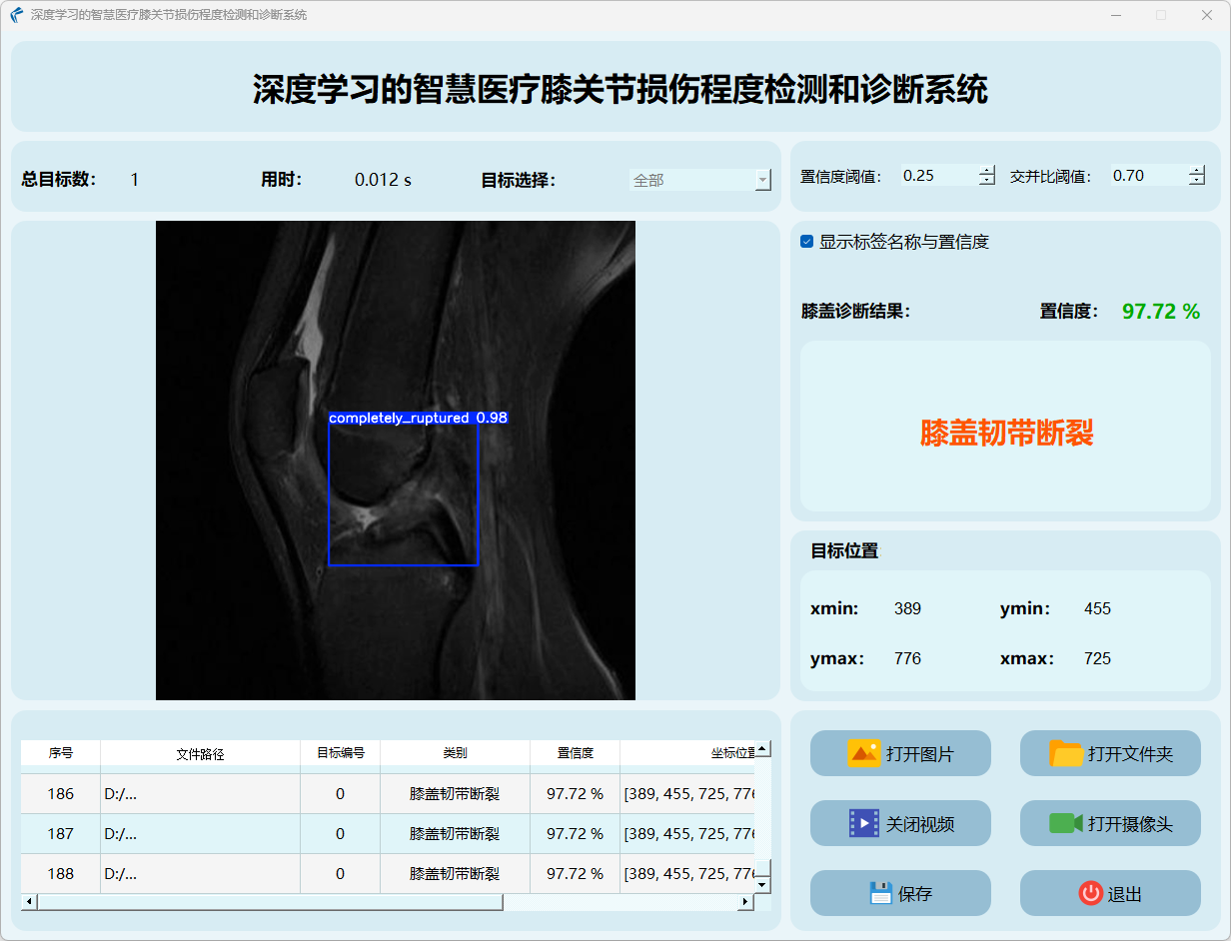Click the red power icon to exit

click(1090, 893)
